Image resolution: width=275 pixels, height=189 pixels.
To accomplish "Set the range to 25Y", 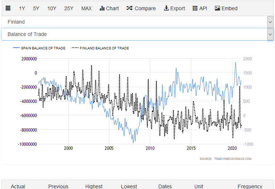I will pyautogui.click(x=69, y=8).
